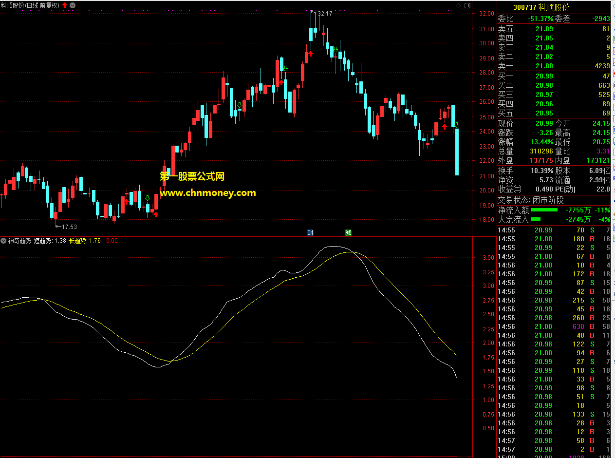Toggle the side panel layout icon
This screenshot has width=615, height=458.
467,5
